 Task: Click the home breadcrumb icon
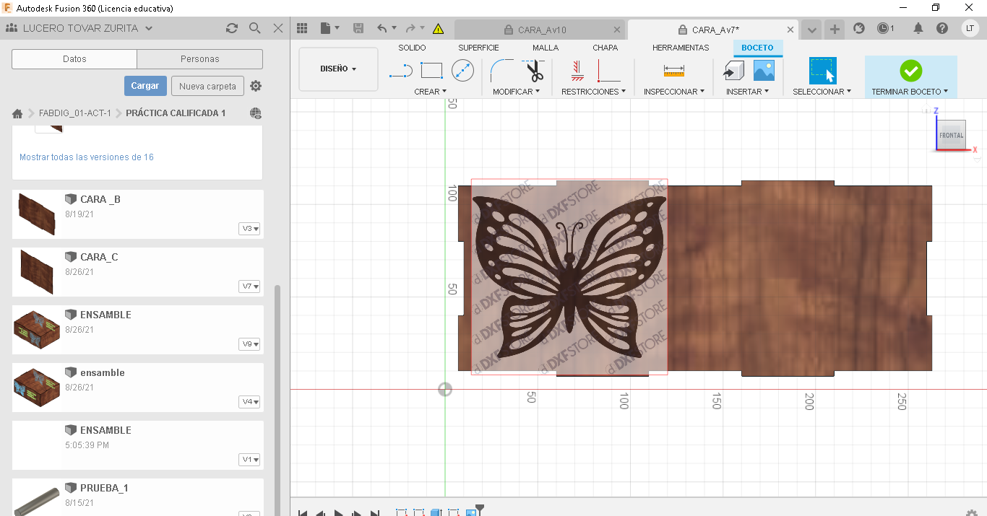point(17,113)
